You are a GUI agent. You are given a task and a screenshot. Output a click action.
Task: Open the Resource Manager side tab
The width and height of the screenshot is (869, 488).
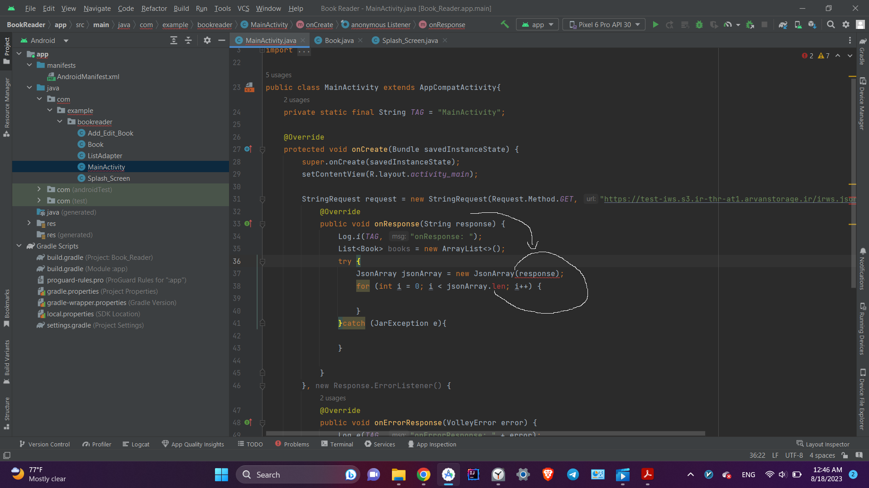click(6, 107)
